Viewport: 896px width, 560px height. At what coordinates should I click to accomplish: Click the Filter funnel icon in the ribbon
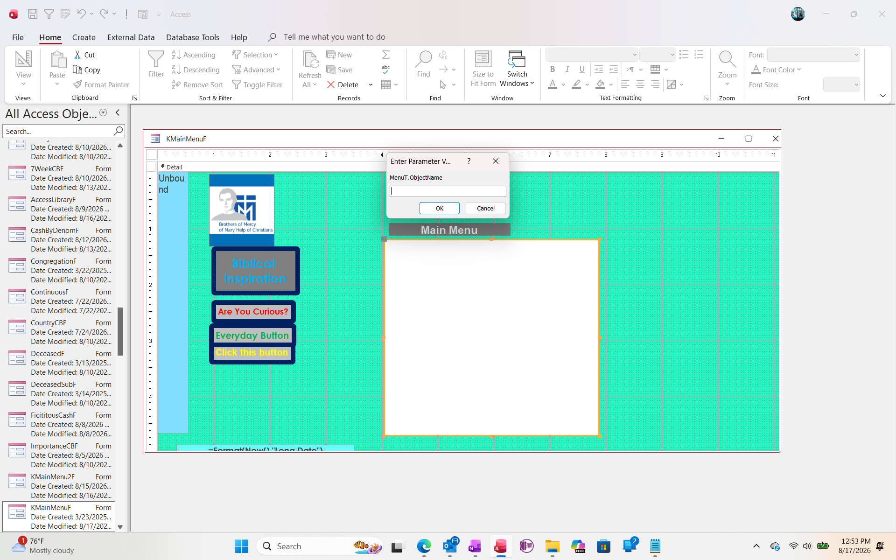tap(156, 59)
